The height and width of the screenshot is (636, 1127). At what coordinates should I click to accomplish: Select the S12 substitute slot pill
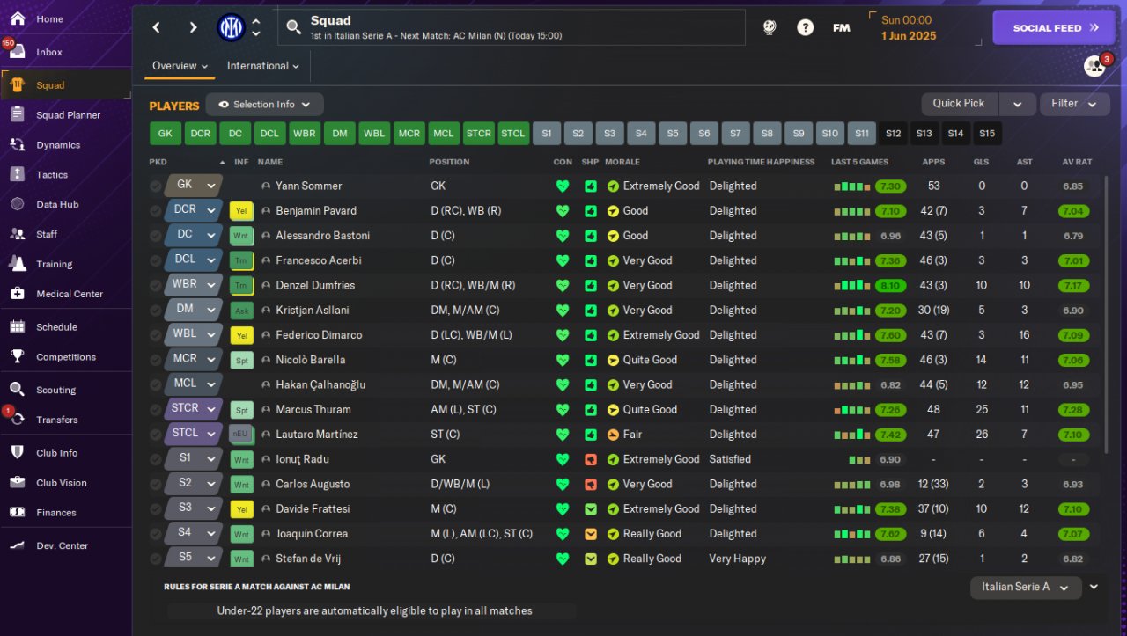[894, 134]
